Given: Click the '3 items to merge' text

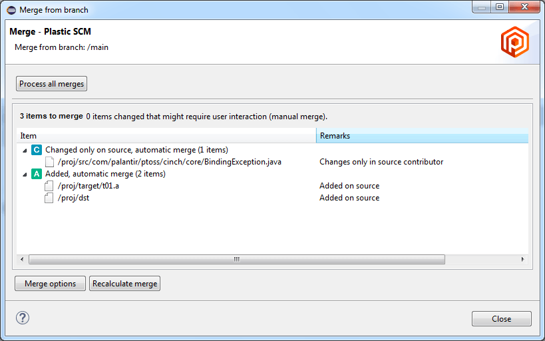Looking at the screenshot, I should (51, 116).
